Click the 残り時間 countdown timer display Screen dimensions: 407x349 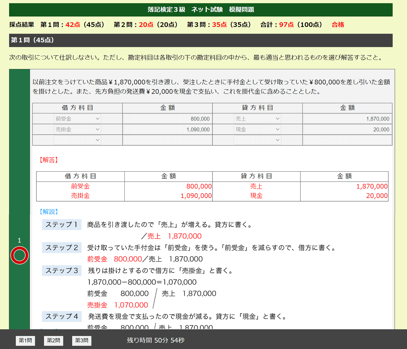[155, 340]
